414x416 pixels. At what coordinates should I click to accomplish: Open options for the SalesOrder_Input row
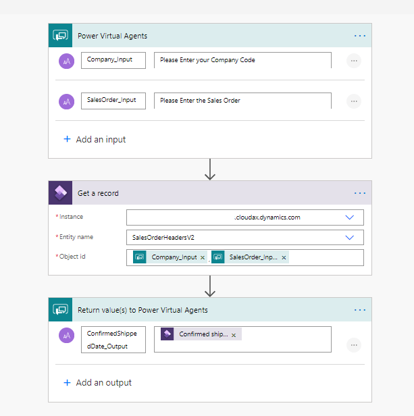[353, 101]
